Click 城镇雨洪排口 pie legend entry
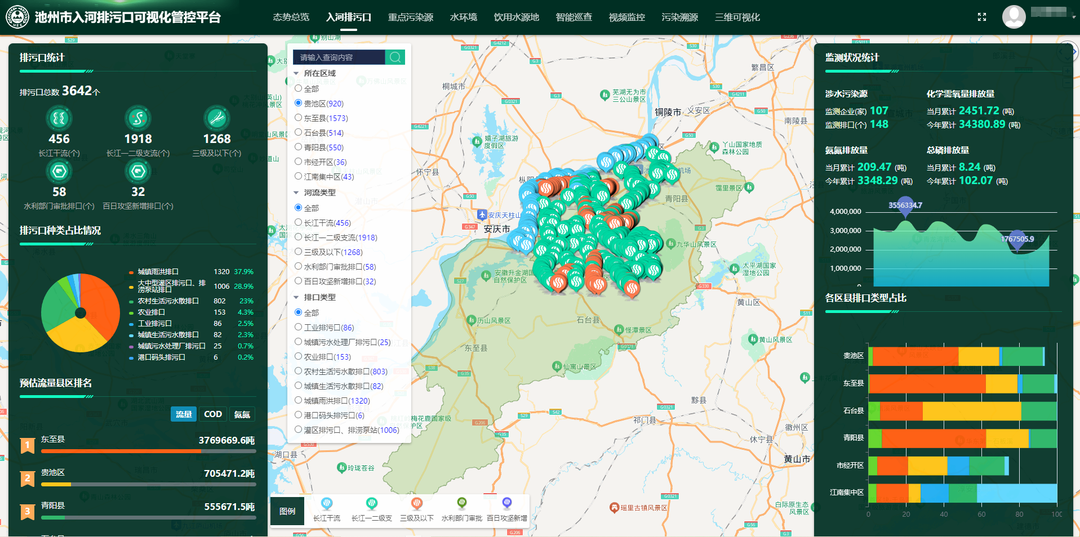1080x537 pixels. point(158,272)
